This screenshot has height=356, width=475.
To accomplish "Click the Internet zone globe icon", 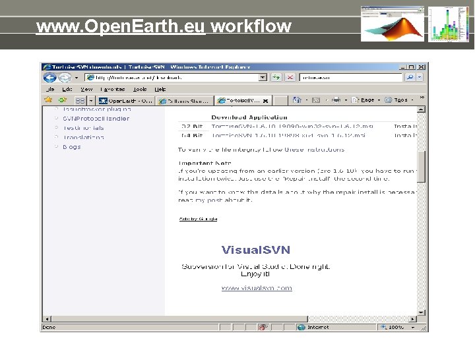I will [301, 327].
